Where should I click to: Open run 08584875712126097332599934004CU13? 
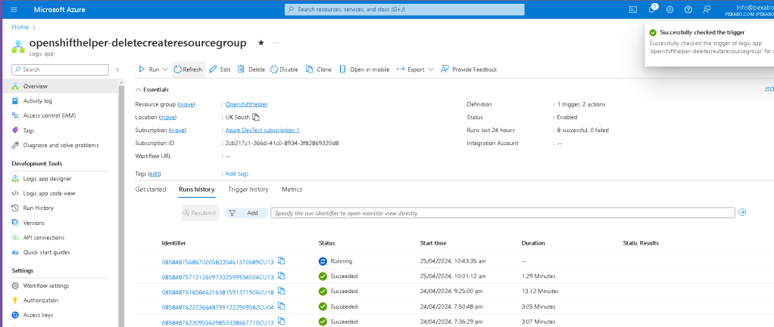217,276
